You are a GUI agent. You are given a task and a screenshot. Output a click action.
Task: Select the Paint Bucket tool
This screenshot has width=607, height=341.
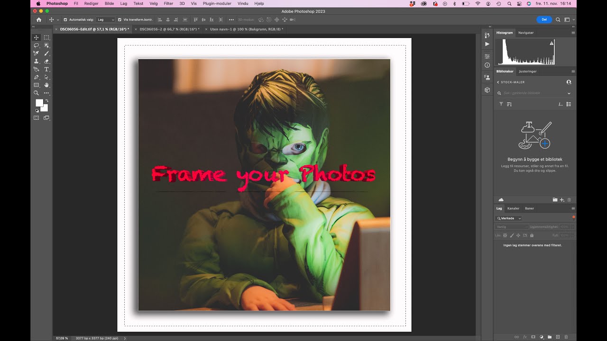pos(36,69)
